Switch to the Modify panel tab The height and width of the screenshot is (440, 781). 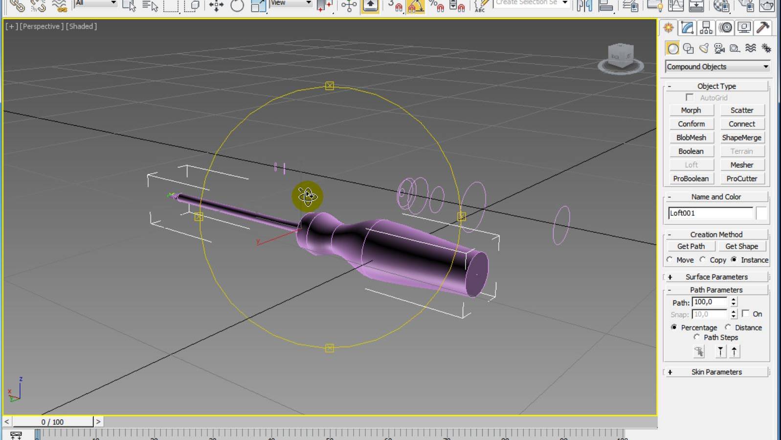[x=687, y=28]
